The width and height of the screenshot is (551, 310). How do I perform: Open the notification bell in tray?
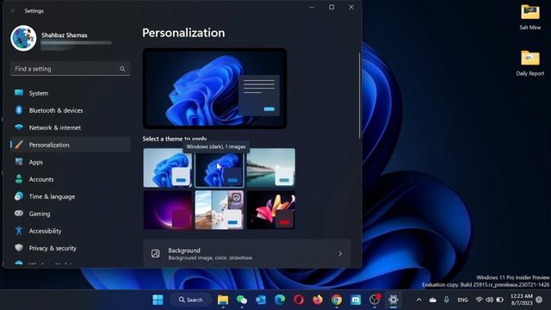(x=540, y=300)
